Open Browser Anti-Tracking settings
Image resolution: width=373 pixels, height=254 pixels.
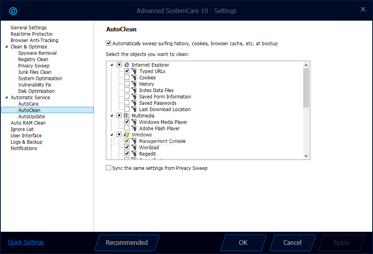point(34,40)
